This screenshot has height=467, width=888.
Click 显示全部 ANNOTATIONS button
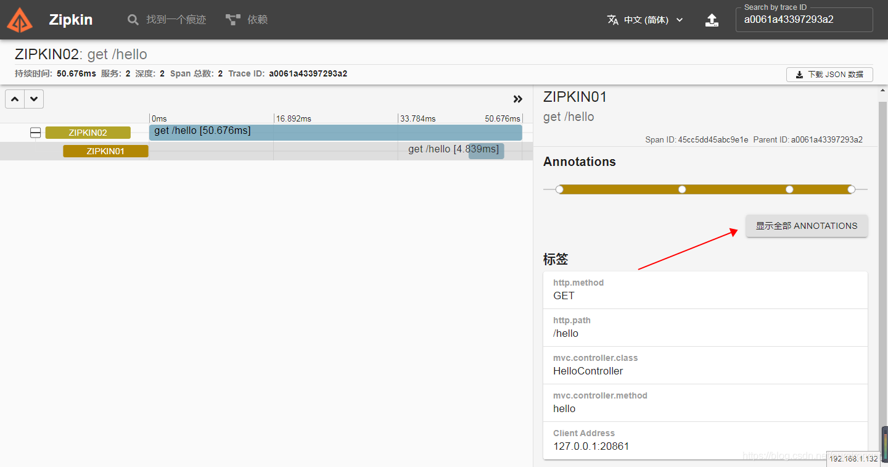click(x=807, y=226)
